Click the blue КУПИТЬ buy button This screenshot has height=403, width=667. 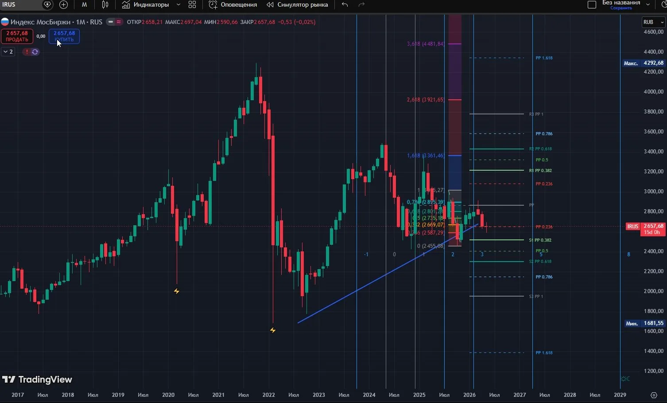click(x=64, y=36)
